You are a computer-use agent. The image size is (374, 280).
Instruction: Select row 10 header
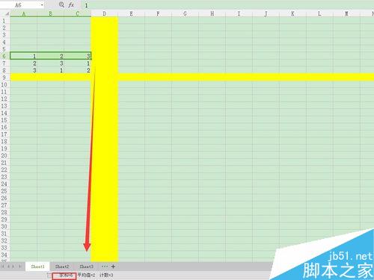tap(4, 84)
